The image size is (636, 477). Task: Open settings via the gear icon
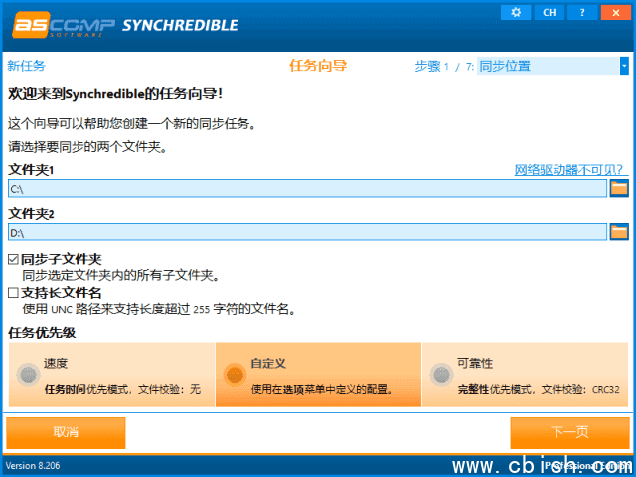pyautogui.click(x=515, y=12)
